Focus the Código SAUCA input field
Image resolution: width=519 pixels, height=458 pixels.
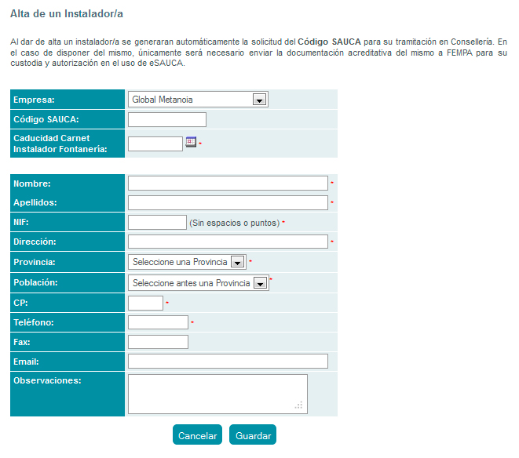tap(166, 119)
